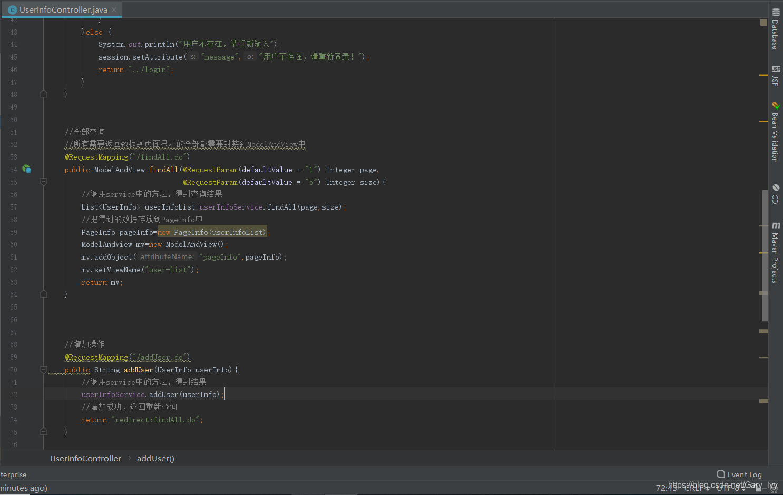Image resolution: width=783 pixels, height=495 pixels.
Task: Click line number 72 in the gutter
Action: click(14, 394)
